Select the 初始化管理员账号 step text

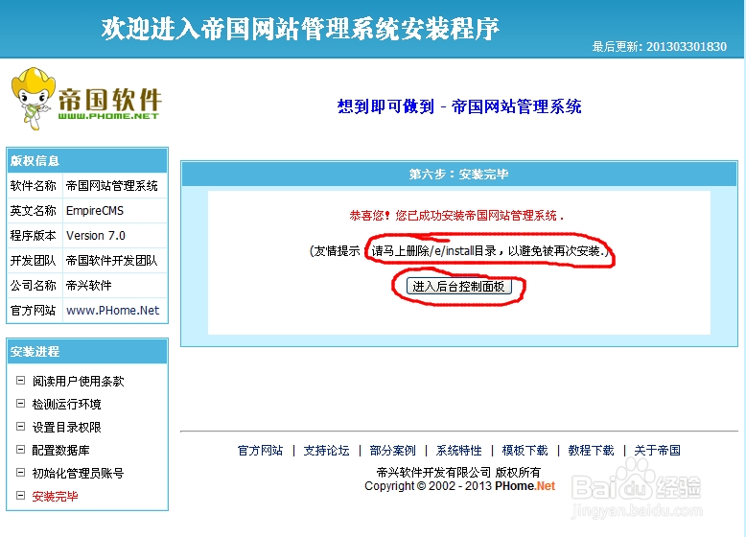[x=78, y=474]
